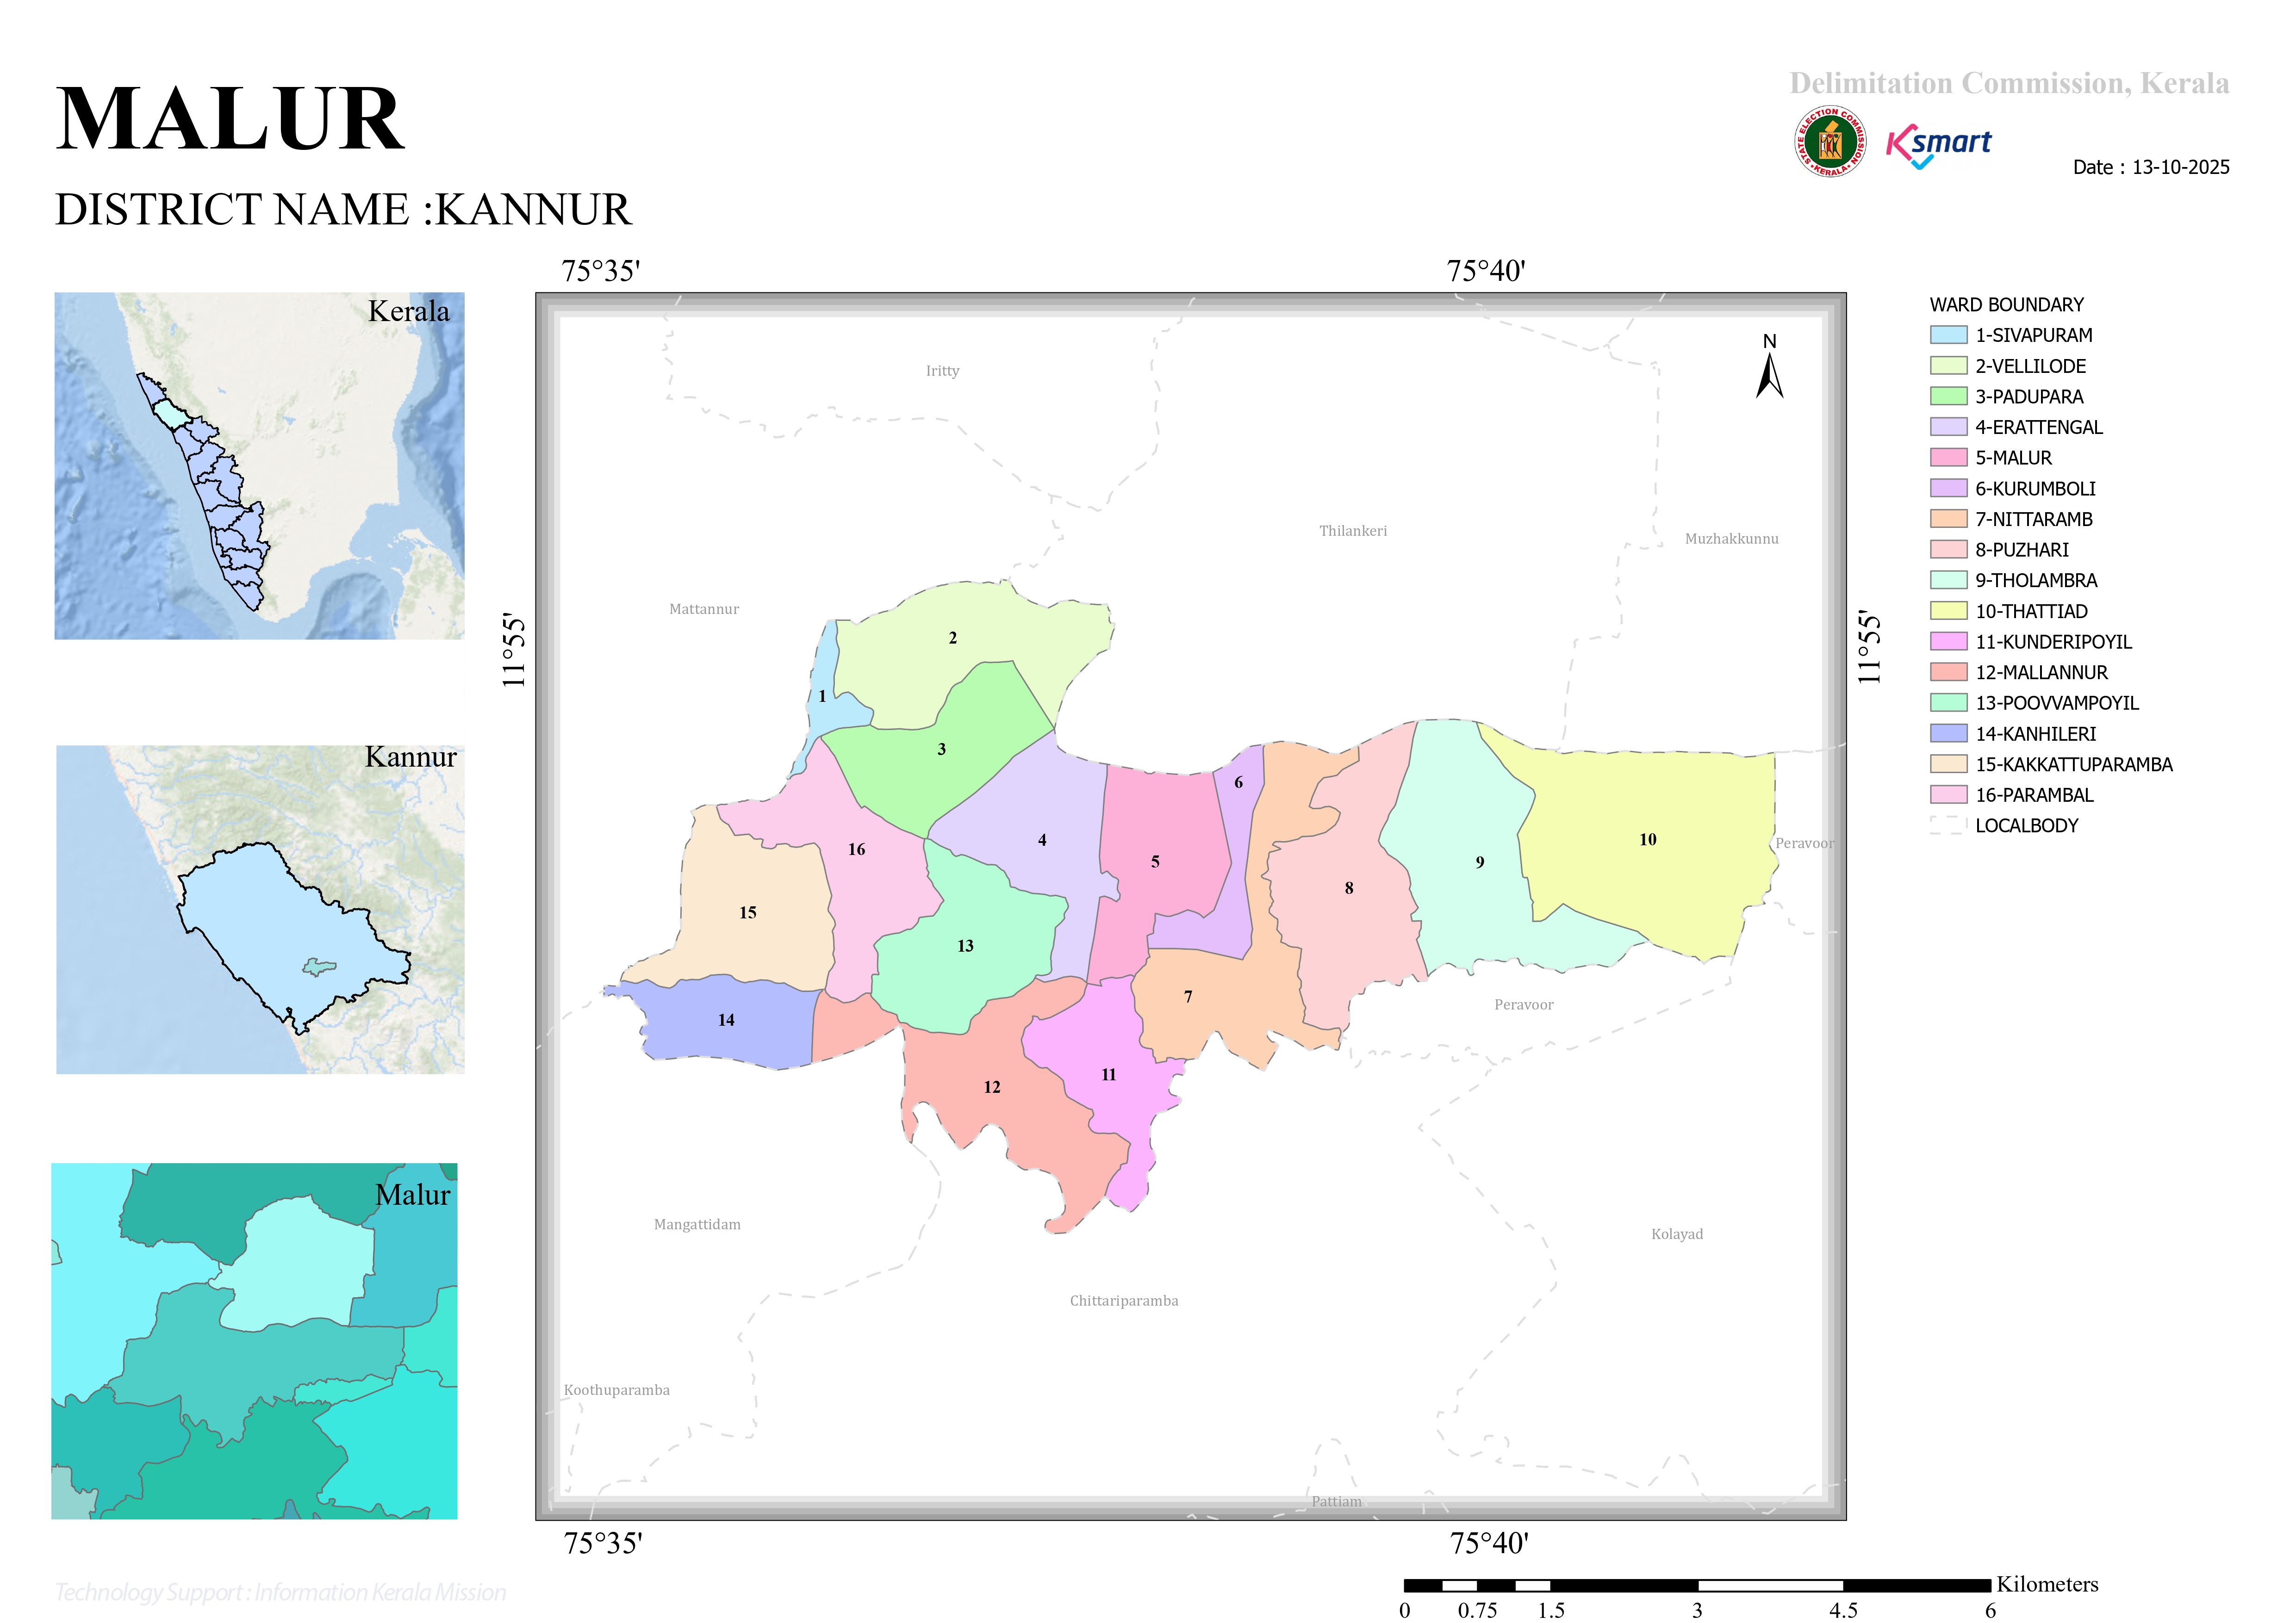
Task: Select ward 7 region on the map
Action: [1188, 997]
